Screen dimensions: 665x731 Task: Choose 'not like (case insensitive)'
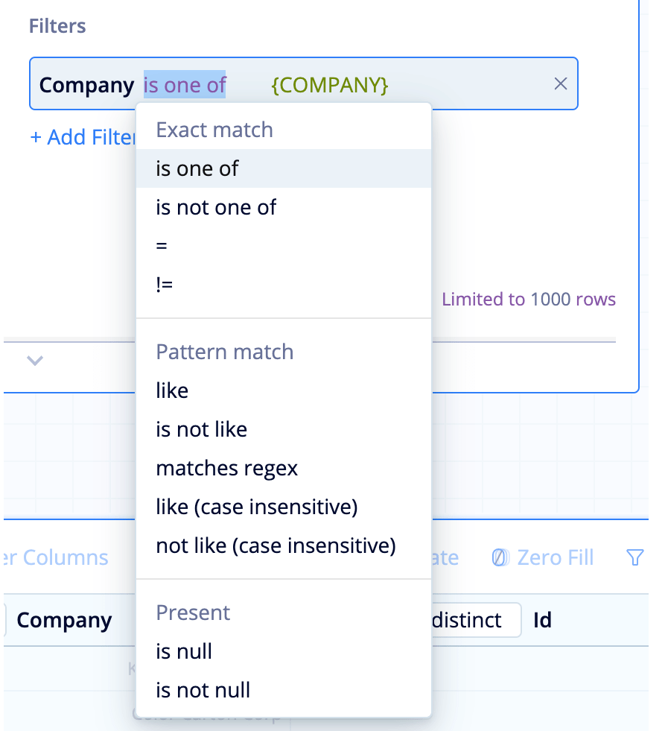click(273, 545)
